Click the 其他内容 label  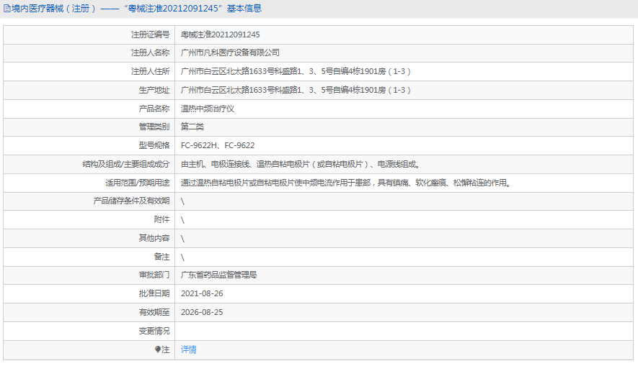pos(154,238)
